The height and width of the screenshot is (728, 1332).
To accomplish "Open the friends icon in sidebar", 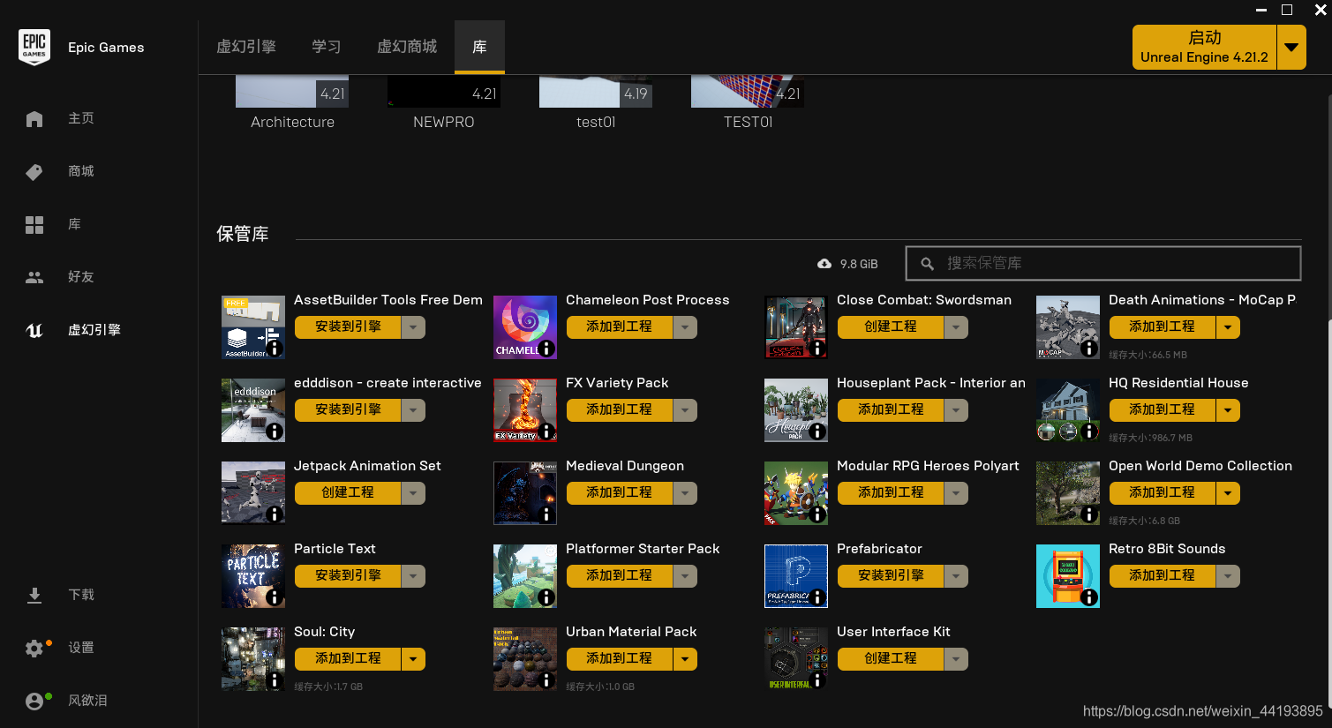I will click(34, 277).
